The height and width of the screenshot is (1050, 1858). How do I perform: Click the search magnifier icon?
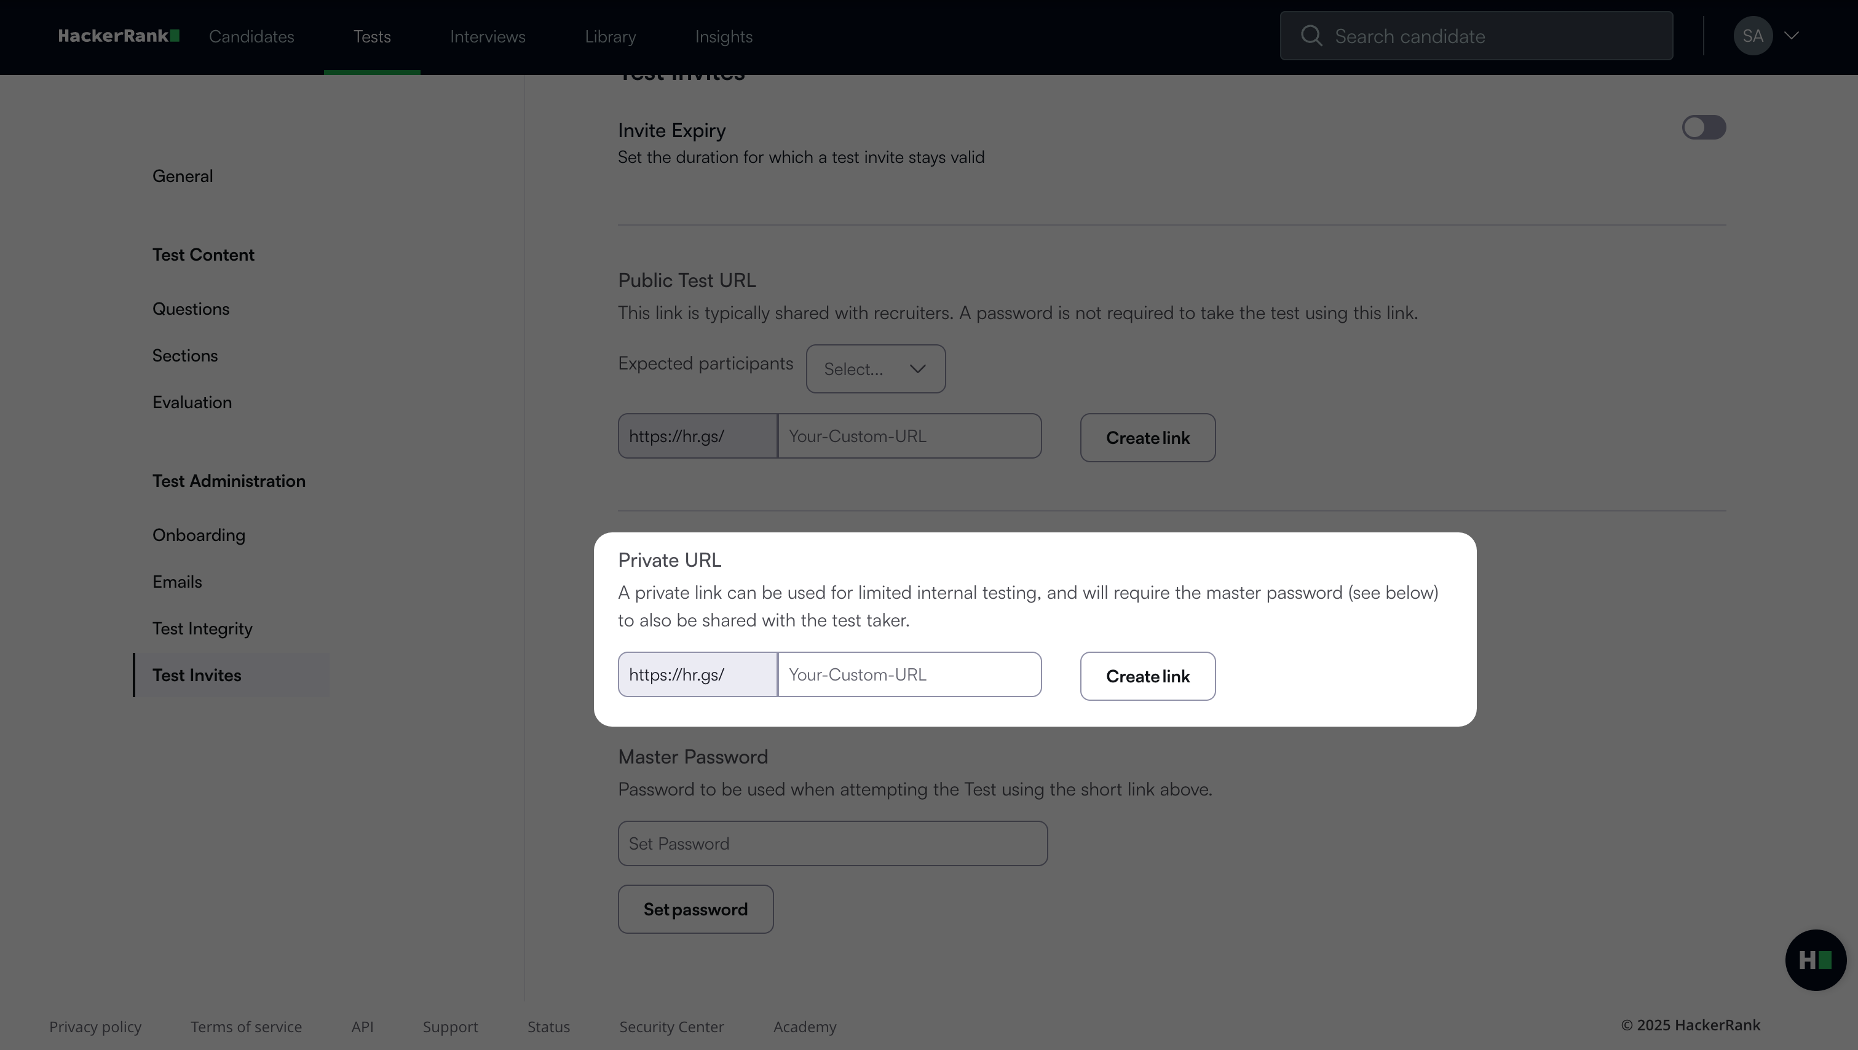click(1311, 36)
